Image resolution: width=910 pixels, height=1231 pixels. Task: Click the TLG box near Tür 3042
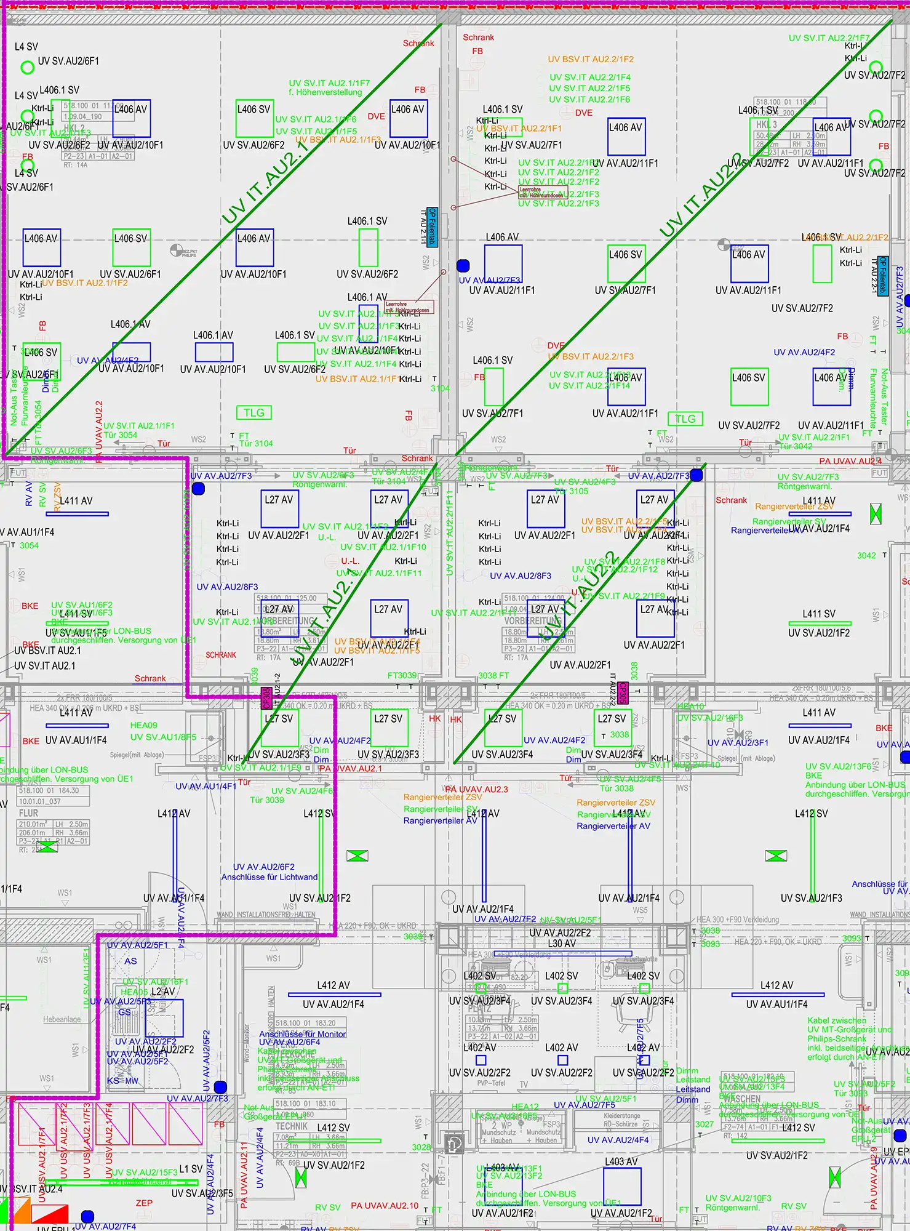(x=685, y=419)
